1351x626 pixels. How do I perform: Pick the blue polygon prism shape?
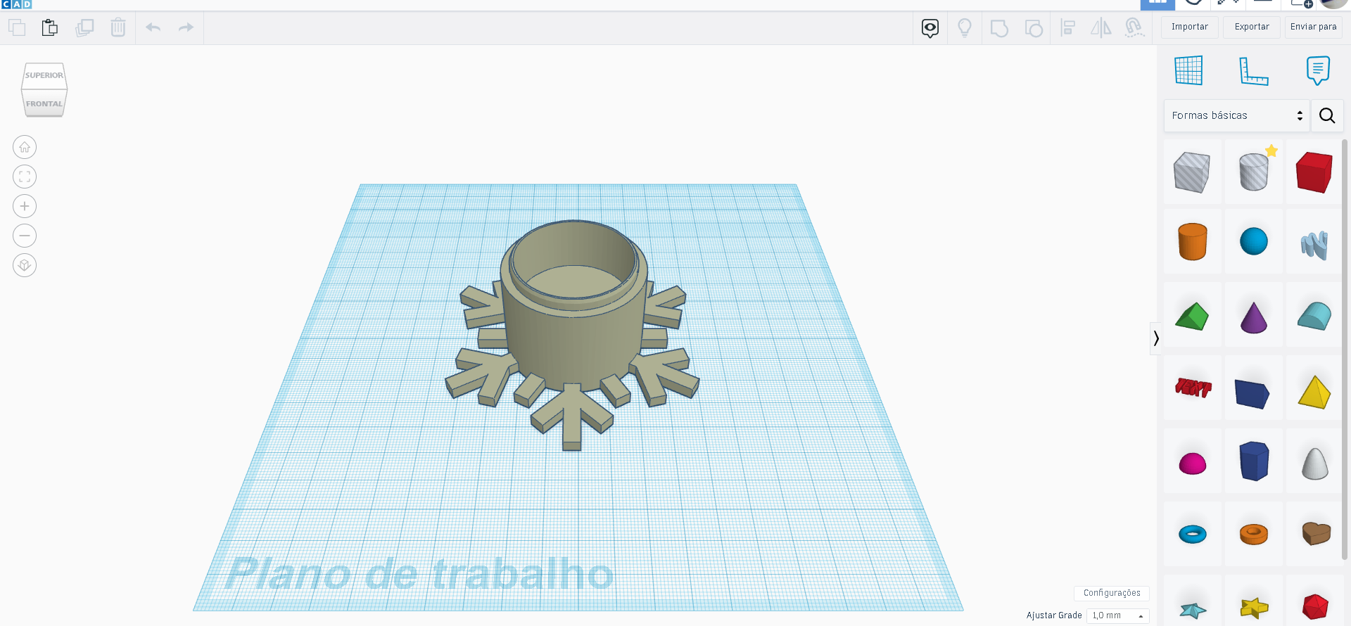[1254, 461]
